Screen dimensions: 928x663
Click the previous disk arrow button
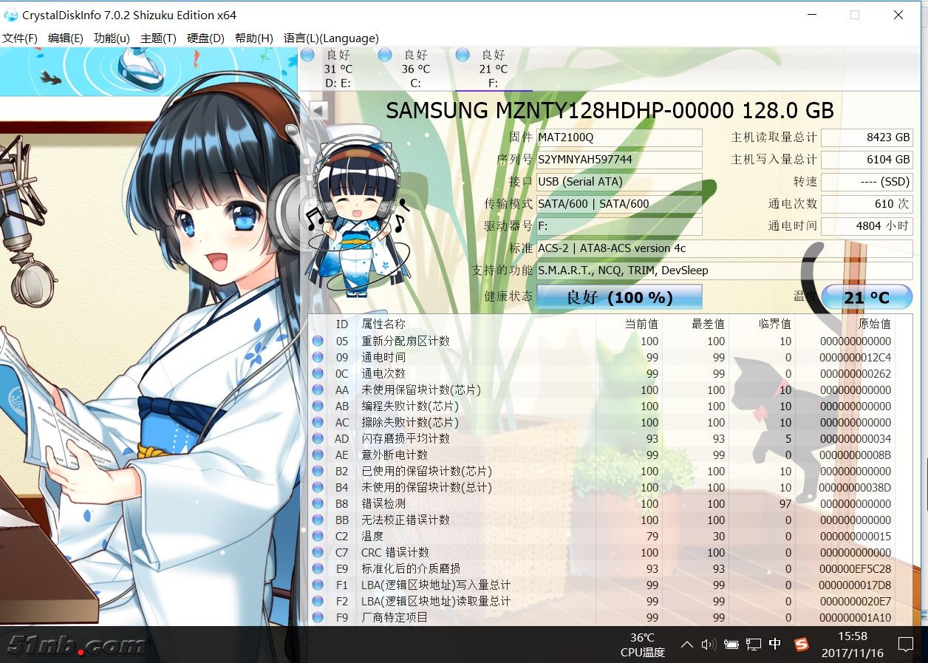[318, 111]
